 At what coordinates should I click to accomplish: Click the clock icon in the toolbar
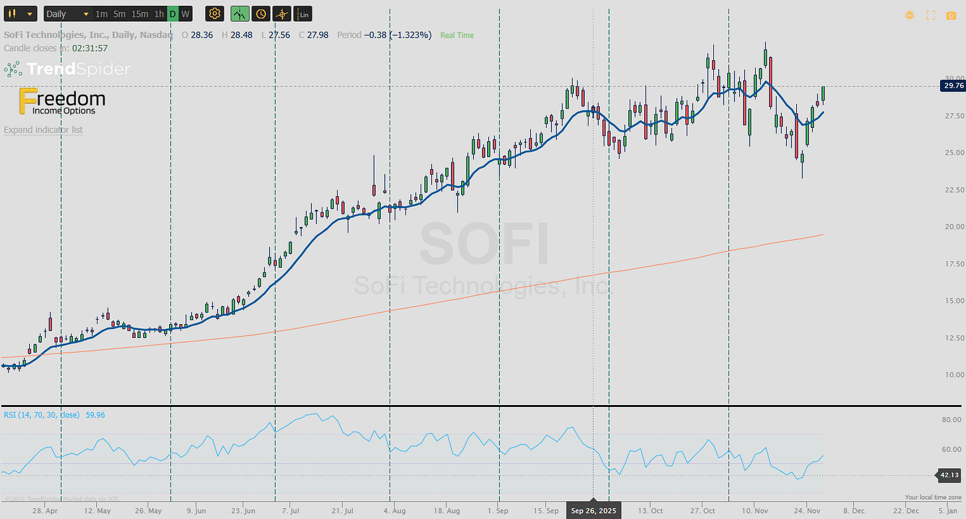pos(261,14)
